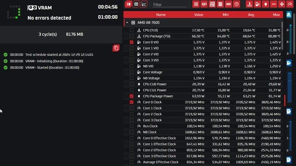Select the Core 2 Clock row name
The image size is (296, 166).
tap(152, 114)
